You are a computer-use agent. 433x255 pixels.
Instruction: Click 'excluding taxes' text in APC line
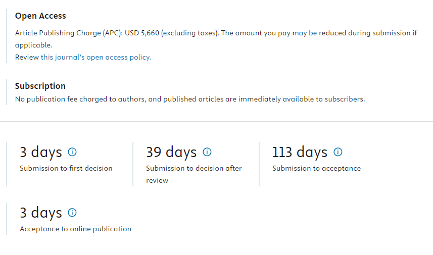pyautogui.click(x=189, y=33)
